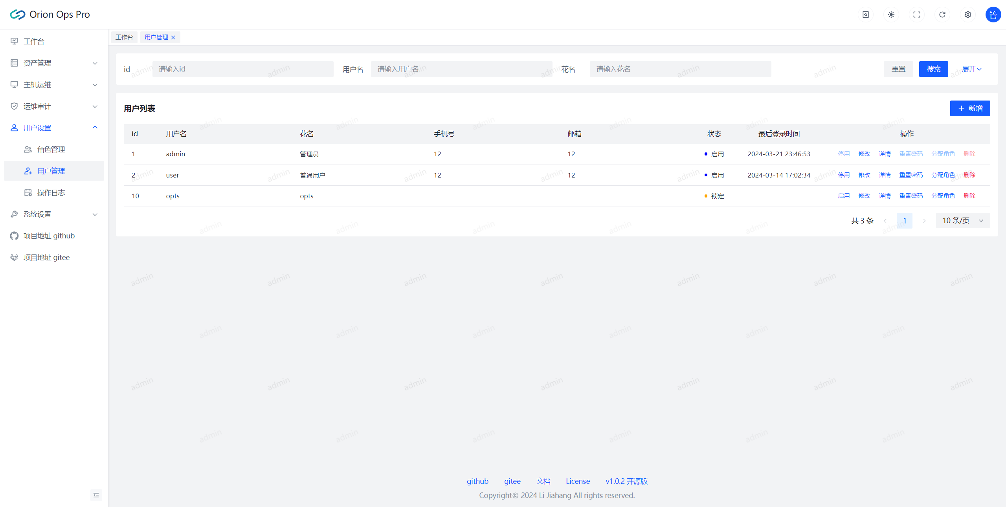This screenshot has width=1006, height=507.
Task: Collapse the sidebar menu icon
Action: tap(96, 495)
